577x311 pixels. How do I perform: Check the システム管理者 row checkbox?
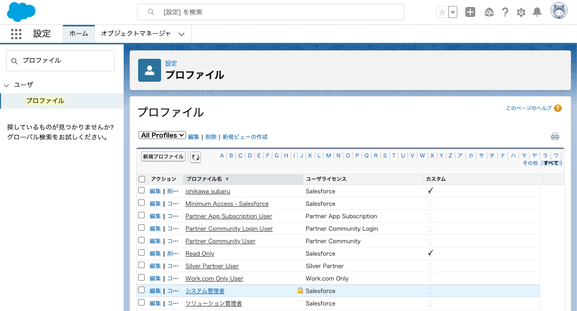(141, 290)
